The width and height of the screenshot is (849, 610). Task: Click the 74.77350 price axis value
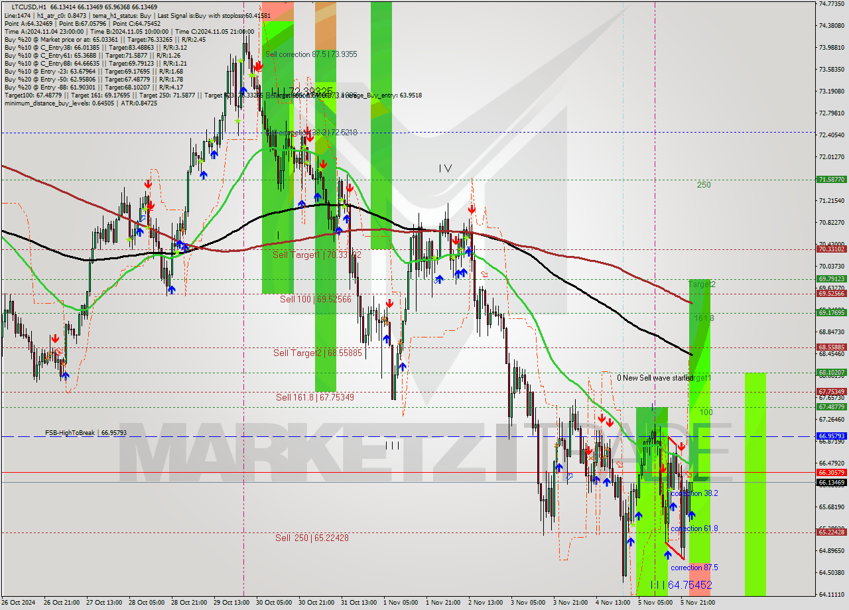click(831, 4)
